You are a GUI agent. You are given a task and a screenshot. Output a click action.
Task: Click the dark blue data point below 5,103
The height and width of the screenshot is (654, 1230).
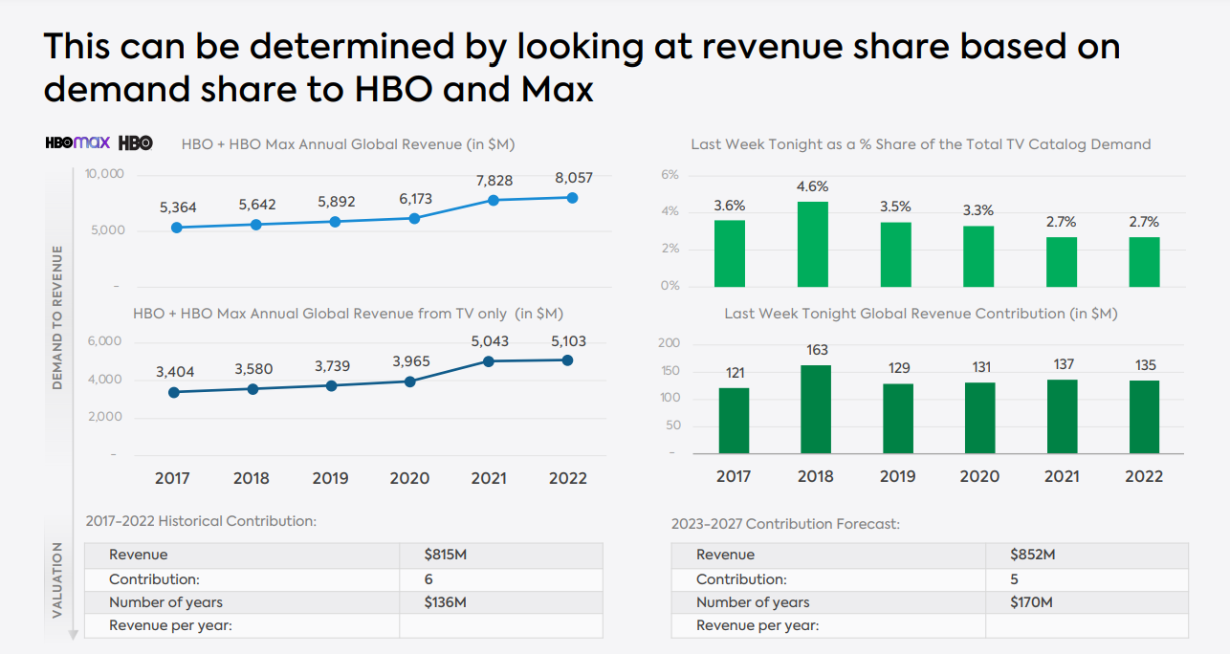point(567,360)
